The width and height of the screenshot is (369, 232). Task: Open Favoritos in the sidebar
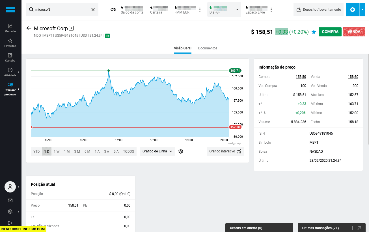10,43
